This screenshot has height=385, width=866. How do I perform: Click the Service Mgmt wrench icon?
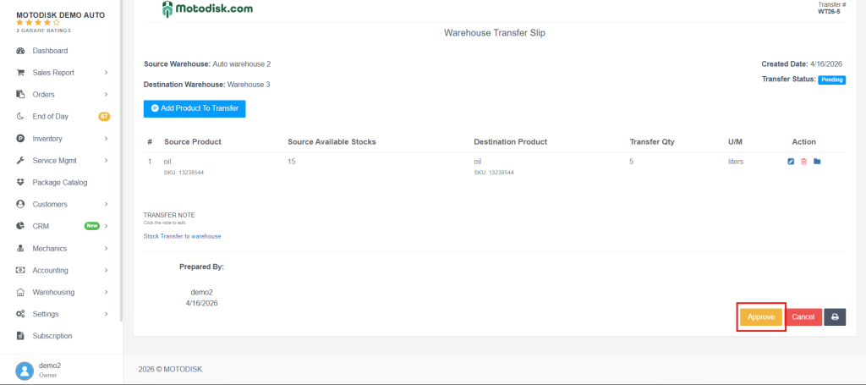[x=20, y=161]
